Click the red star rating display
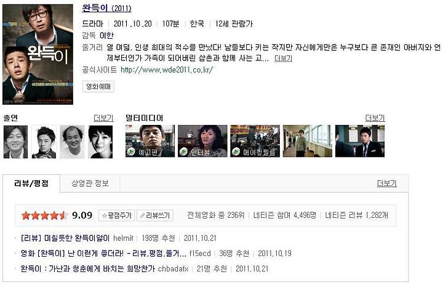The image size is (443, 285). (x=44, y=215)
